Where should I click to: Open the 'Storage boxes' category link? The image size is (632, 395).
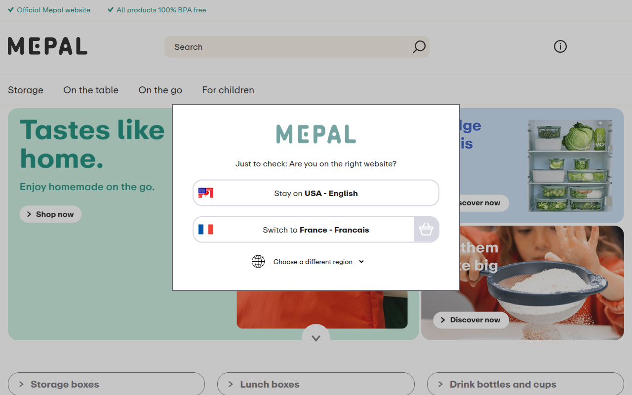(106, 384)
